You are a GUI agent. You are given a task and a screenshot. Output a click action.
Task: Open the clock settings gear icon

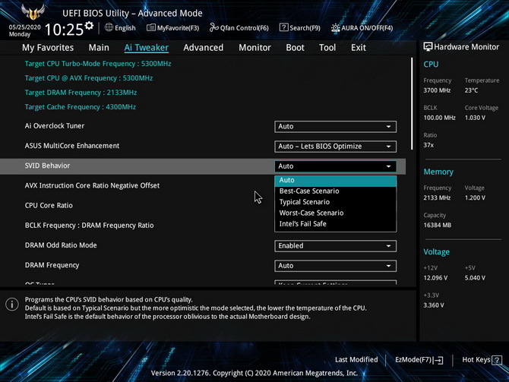[x=89, y=26]
